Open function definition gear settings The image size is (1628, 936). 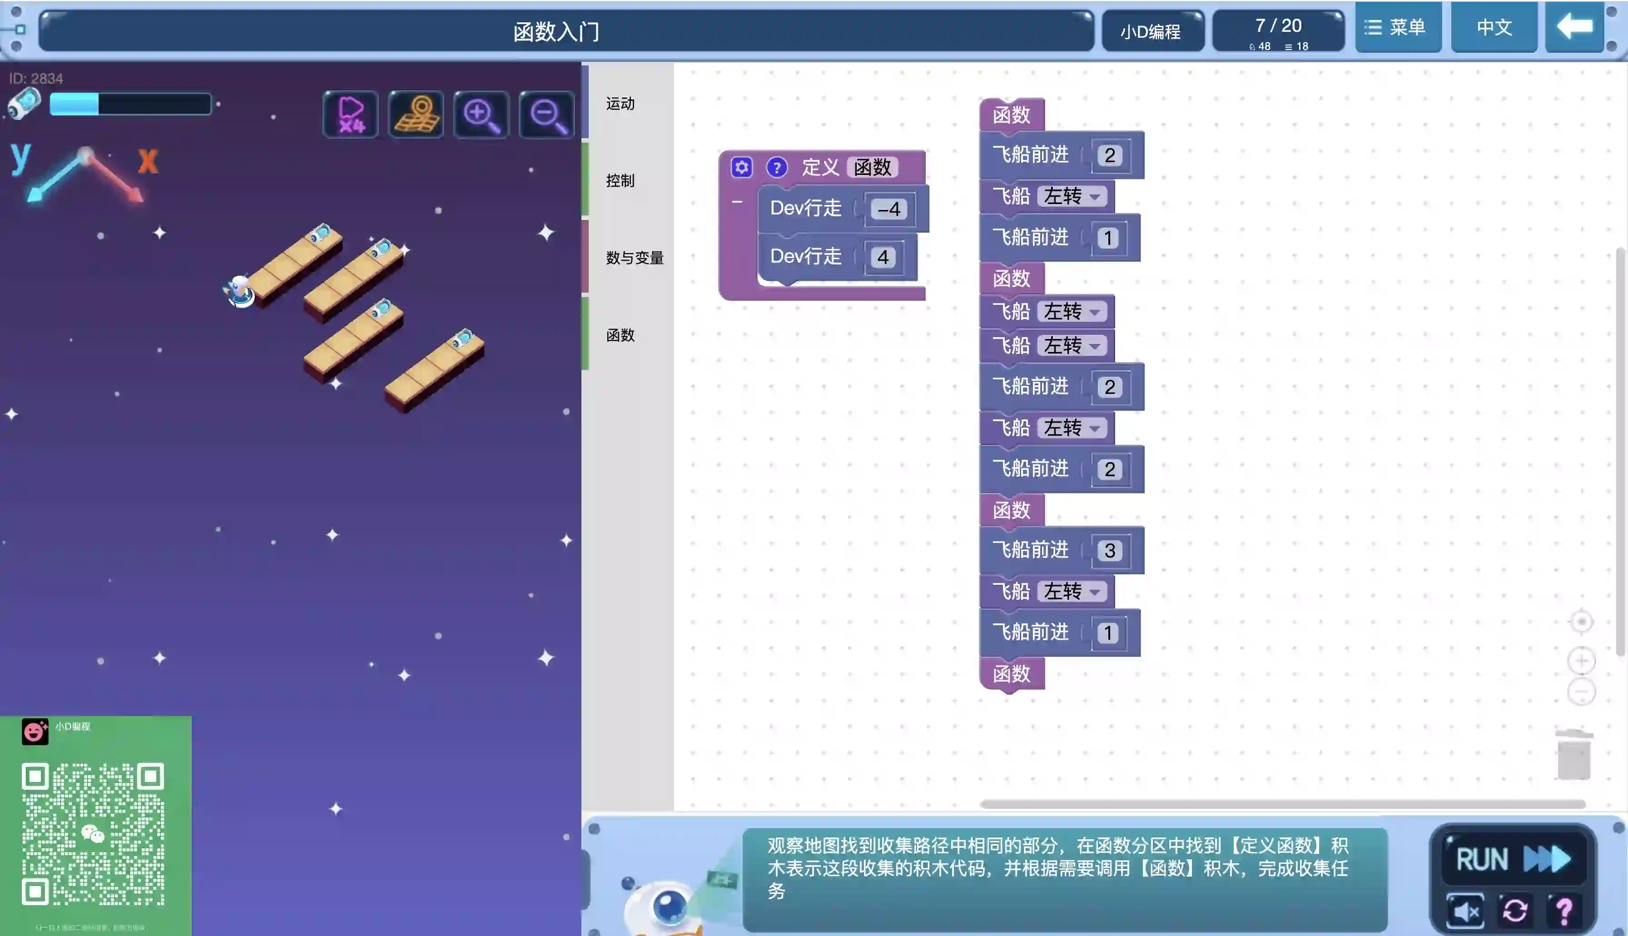pos(741,168)
